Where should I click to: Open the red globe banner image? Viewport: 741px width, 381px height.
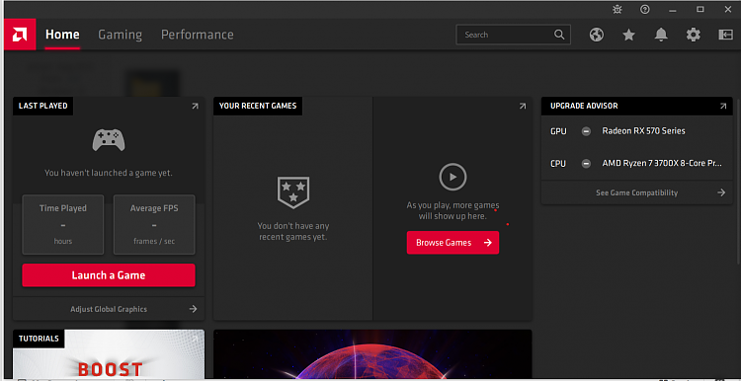tap(372, 354)
